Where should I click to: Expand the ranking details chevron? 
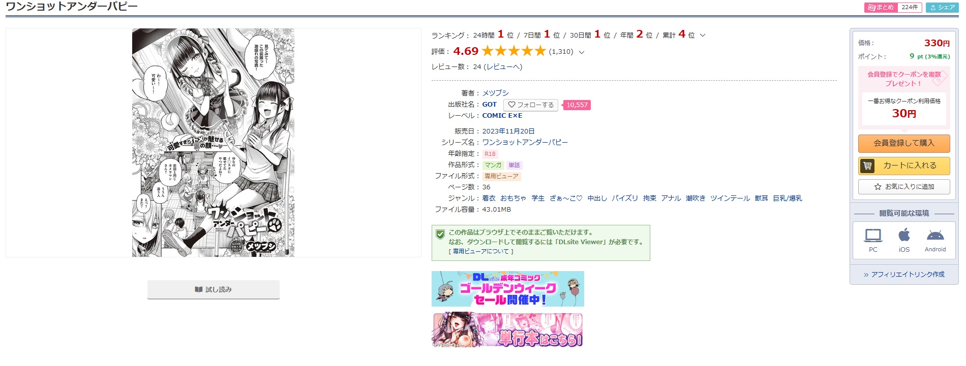703,35
